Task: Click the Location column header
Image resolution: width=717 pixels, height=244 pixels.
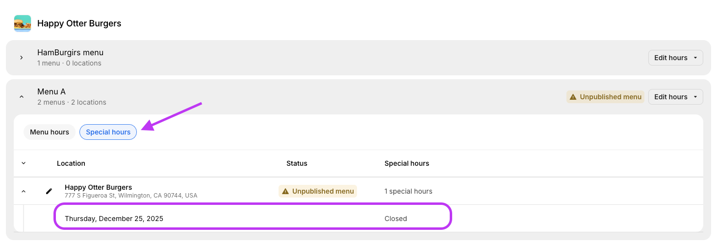Action: coord(71,163)
